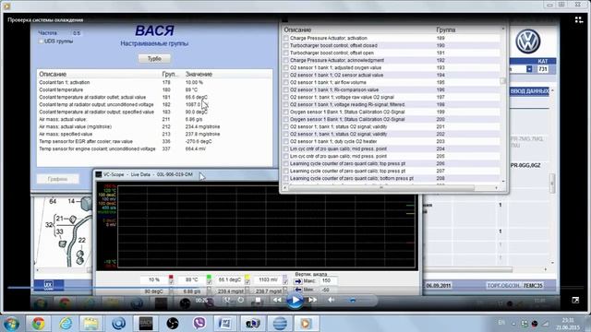Check Turbocharger boost control; offset open
591x332 pixels.
pyautogui.click(x=286, y=53)
